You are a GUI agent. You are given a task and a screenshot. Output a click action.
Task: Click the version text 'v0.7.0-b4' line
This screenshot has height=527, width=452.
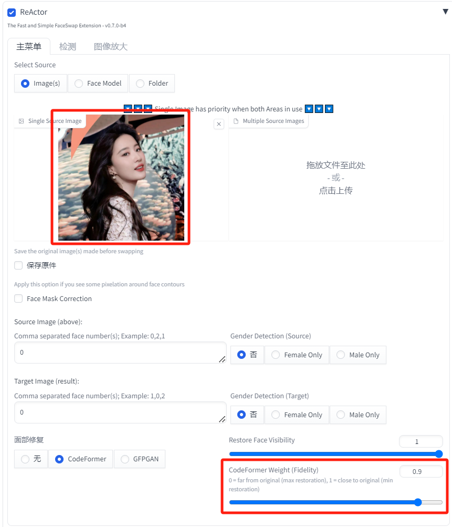67,26
